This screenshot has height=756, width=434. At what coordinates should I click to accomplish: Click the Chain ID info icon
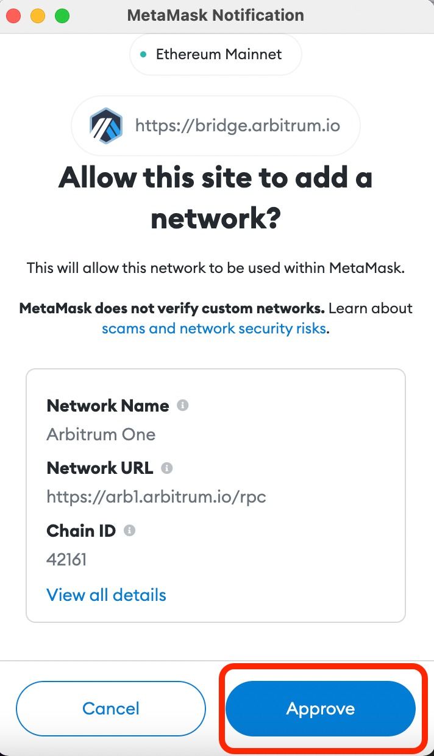129,531
